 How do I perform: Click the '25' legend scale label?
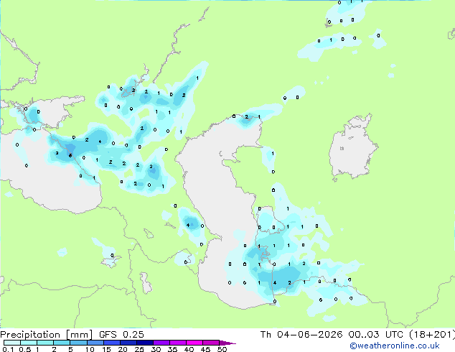click(x=139, y=349)
